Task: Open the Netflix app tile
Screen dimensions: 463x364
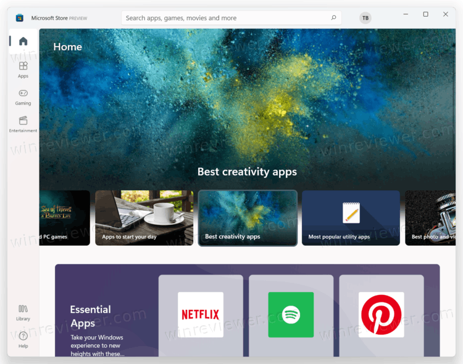Action: 201,316
